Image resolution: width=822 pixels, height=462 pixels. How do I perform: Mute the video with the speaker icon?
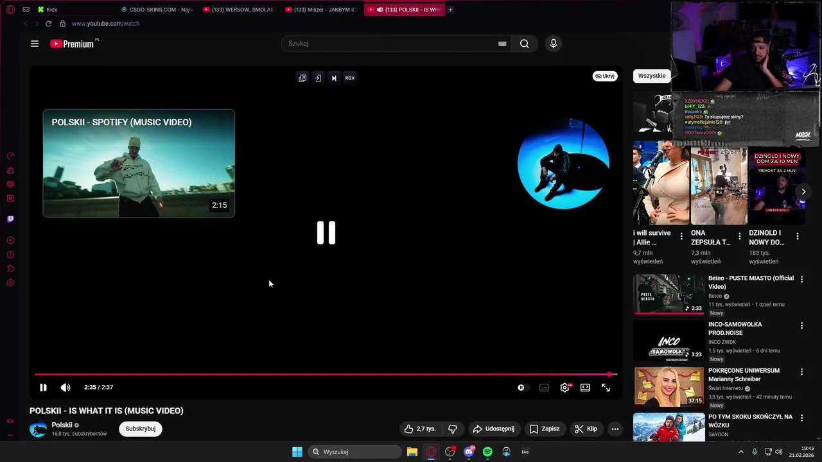[66, 388]
